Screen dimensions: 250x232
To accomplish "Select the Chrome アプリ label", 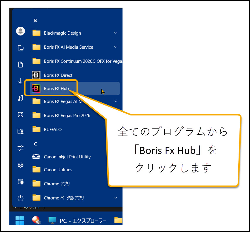I will coord(57,184).
